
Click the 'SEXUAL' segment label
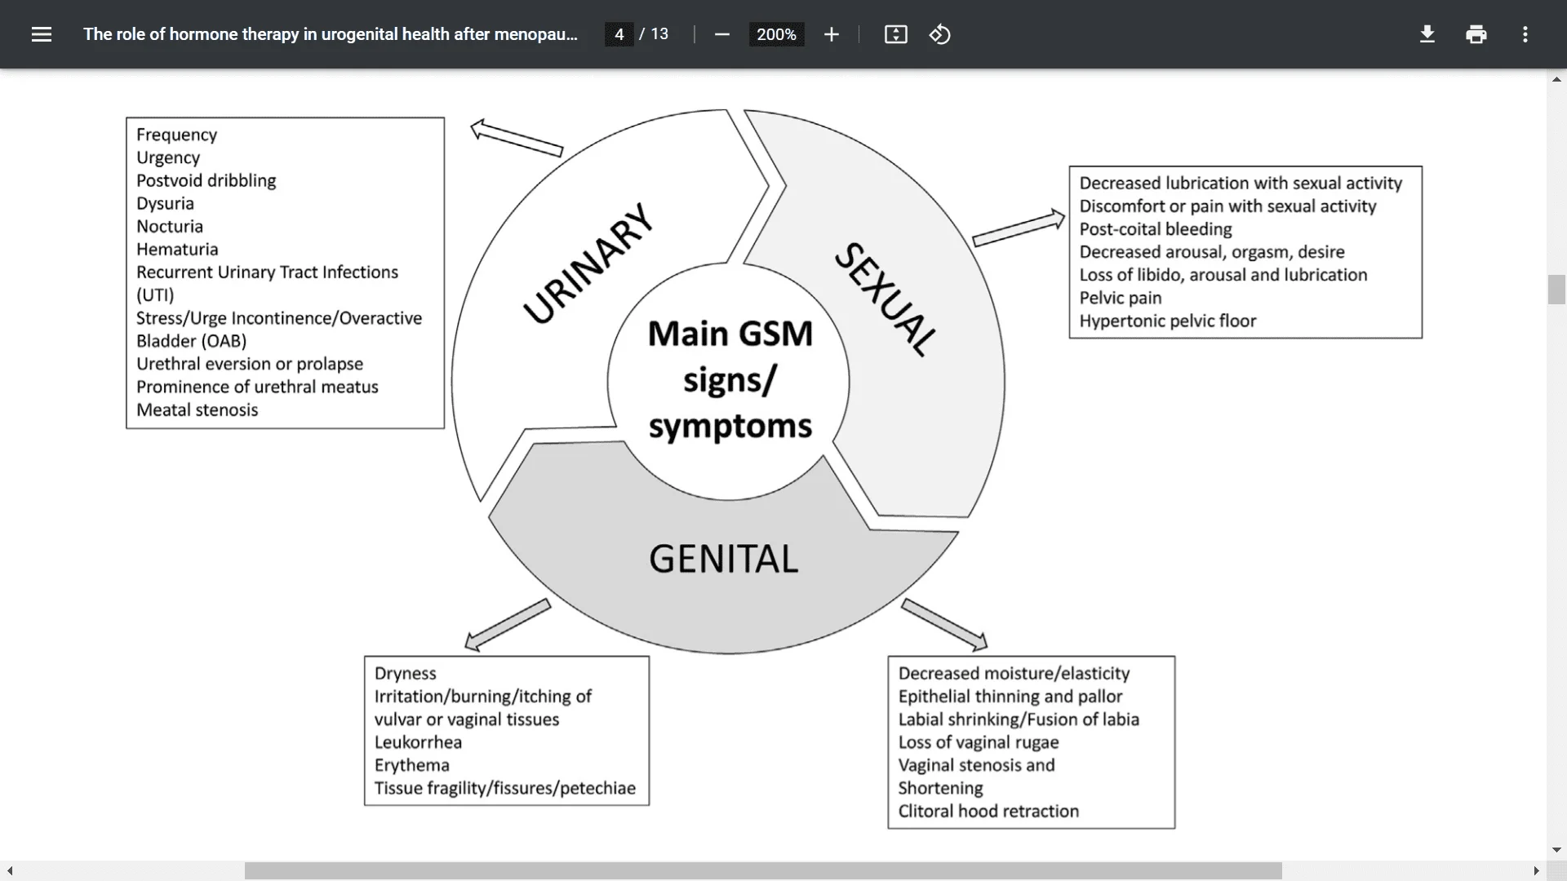(x=886, y=299)
